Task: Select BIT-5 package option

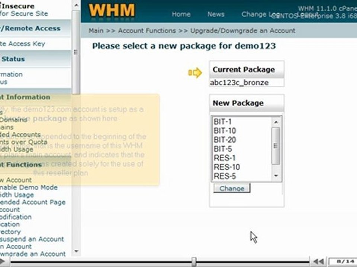Action: tap(242, 149)
